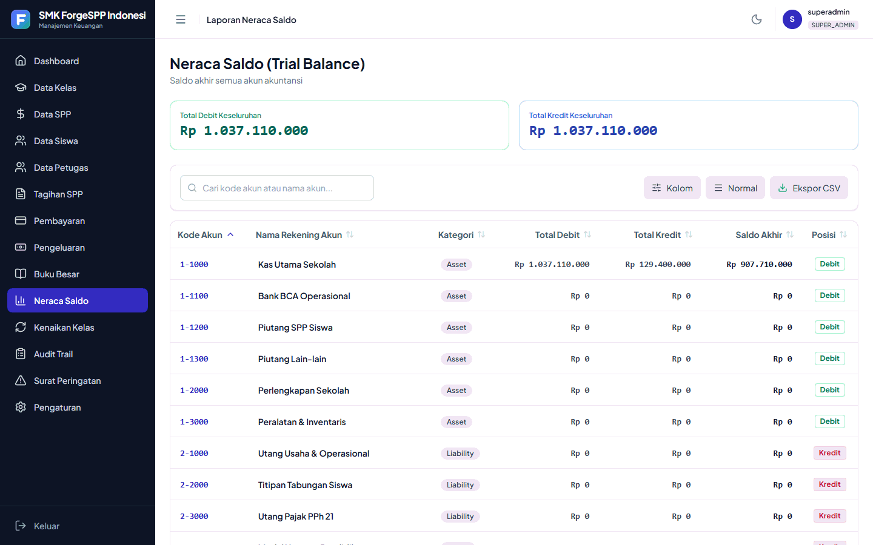Click the Debit badge on Kas Utama Sekolah
873x545 pixels.
click(x=829, y=264)
